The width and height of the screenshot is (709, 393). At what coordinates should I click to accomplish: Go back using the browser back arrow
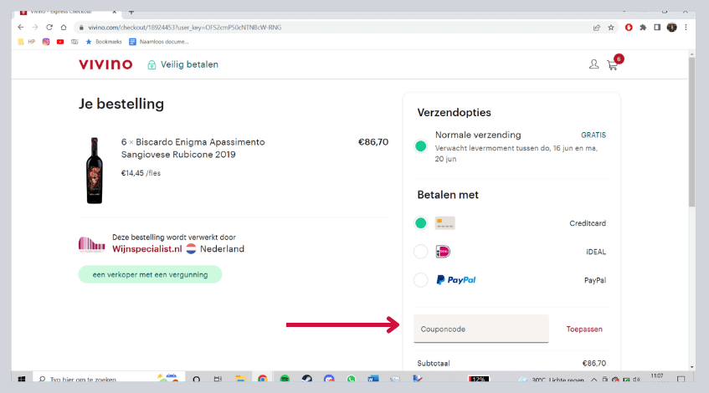click(21, 28)
